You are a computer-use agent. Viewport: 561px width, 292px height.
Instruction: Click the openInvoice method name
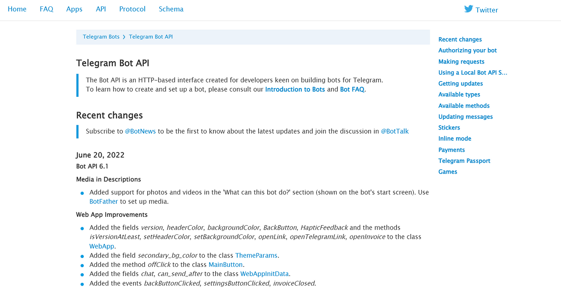click(367, 237)
